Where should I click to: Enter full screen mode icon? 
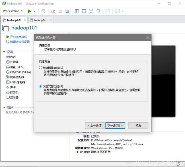91,11
